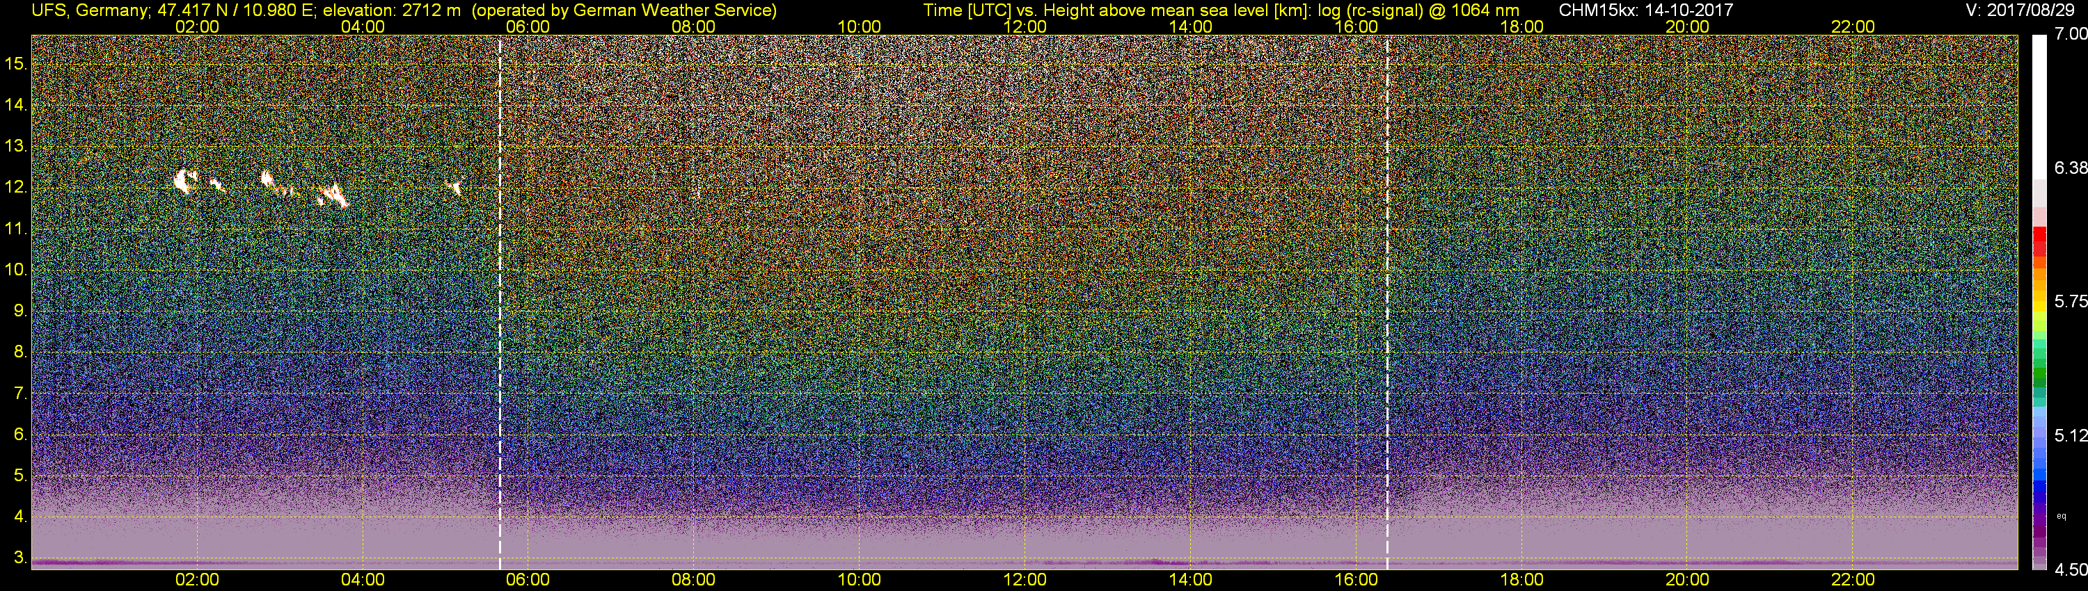Click the 7.00 value on the color scale
Screen dimensions: 2088x591
pyautogui.click(x=2070, y=34)
